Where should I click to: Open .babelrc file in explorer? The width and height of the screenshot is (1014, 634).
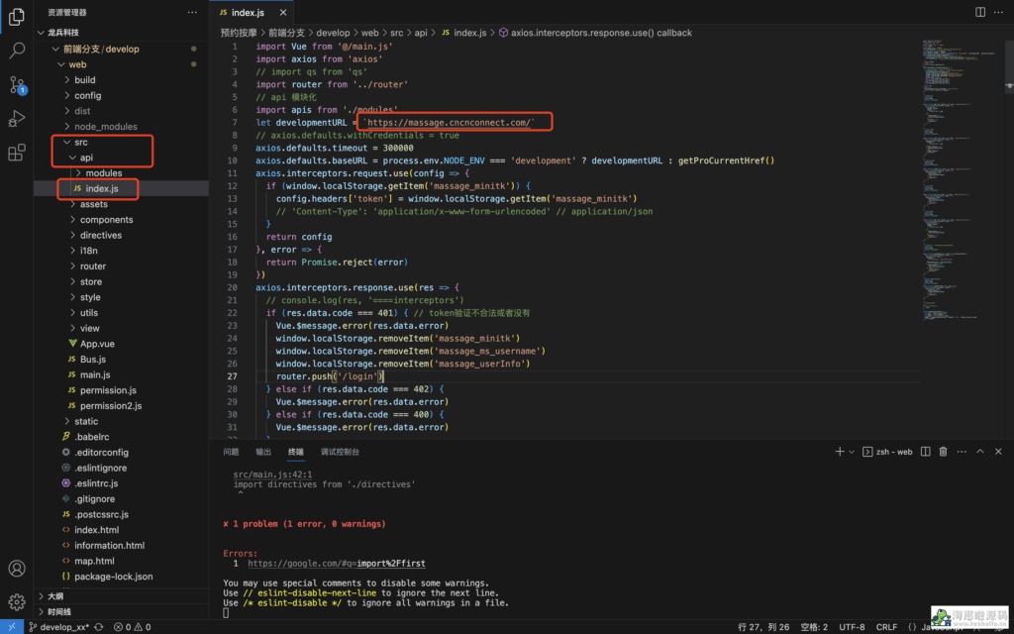pyautogui.click(x=91, y=437)
